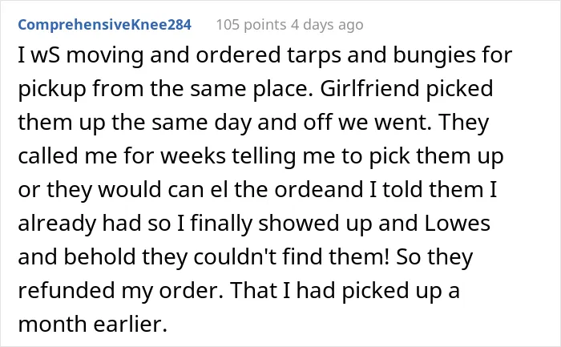561x347 pixels.
Task: Click the word 'pickup' starting second line
Action: point(52,90)
